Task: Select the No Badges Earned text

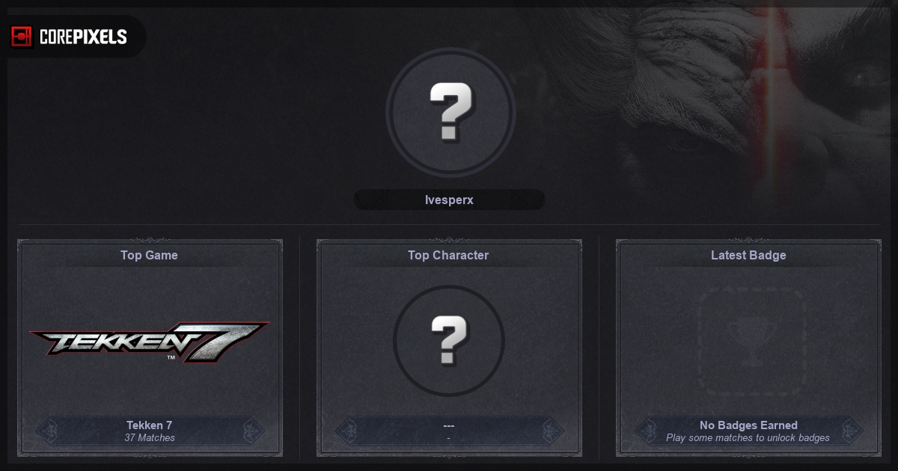Action: pyautogui.click(x=748, y=425)
